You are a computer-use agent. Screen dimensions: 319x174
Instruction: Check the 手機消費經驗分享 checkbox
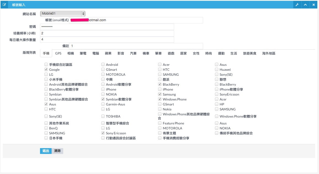click(160, 138)
